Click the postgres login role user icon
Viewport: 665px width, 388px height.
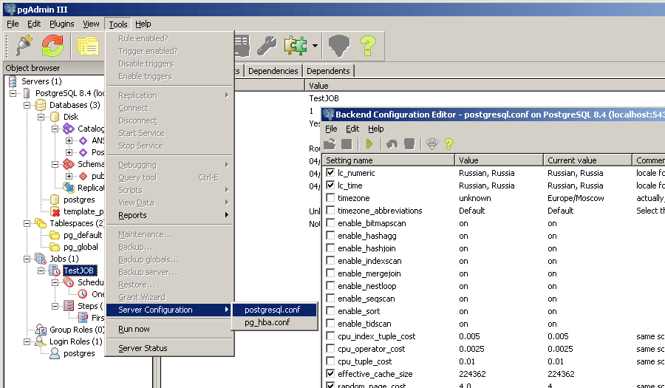click(x=55, y=353)
